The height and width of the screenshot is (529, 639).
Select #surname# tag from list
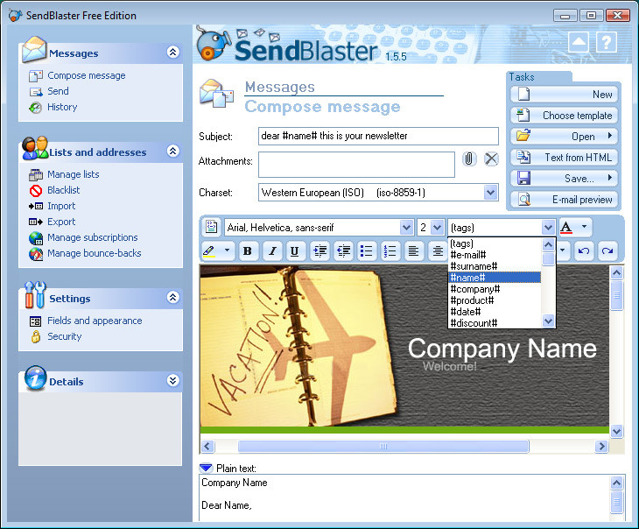pos(495,266)
